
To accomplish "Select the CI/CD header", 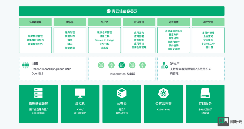I will tap(105, 22).
